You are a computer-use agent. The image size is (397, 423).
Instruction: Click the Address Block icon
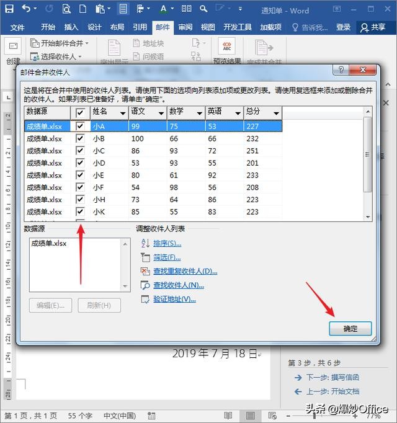[x=136, y=43]
